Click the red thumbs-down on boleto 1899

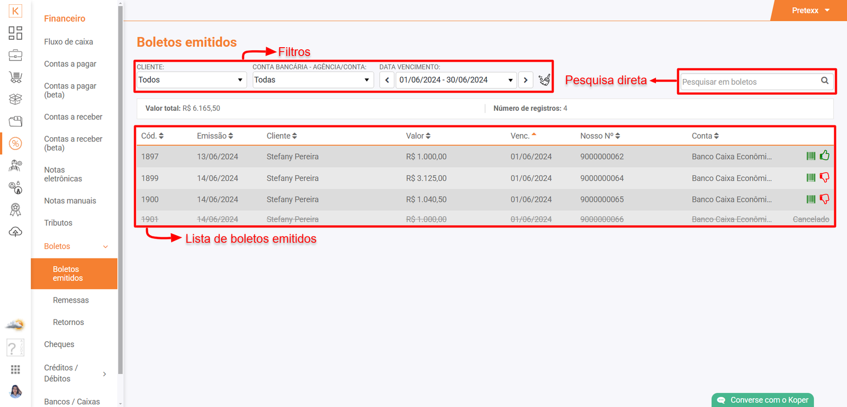tap(824, 178)
